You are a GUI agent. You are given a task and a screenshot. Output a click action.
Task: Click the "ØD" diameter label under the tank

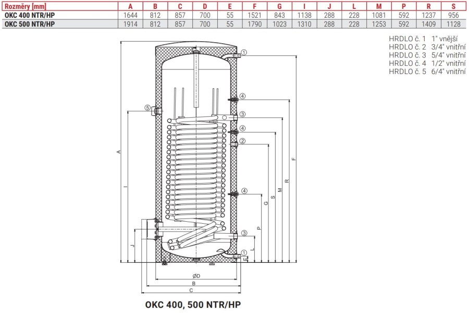196,276
